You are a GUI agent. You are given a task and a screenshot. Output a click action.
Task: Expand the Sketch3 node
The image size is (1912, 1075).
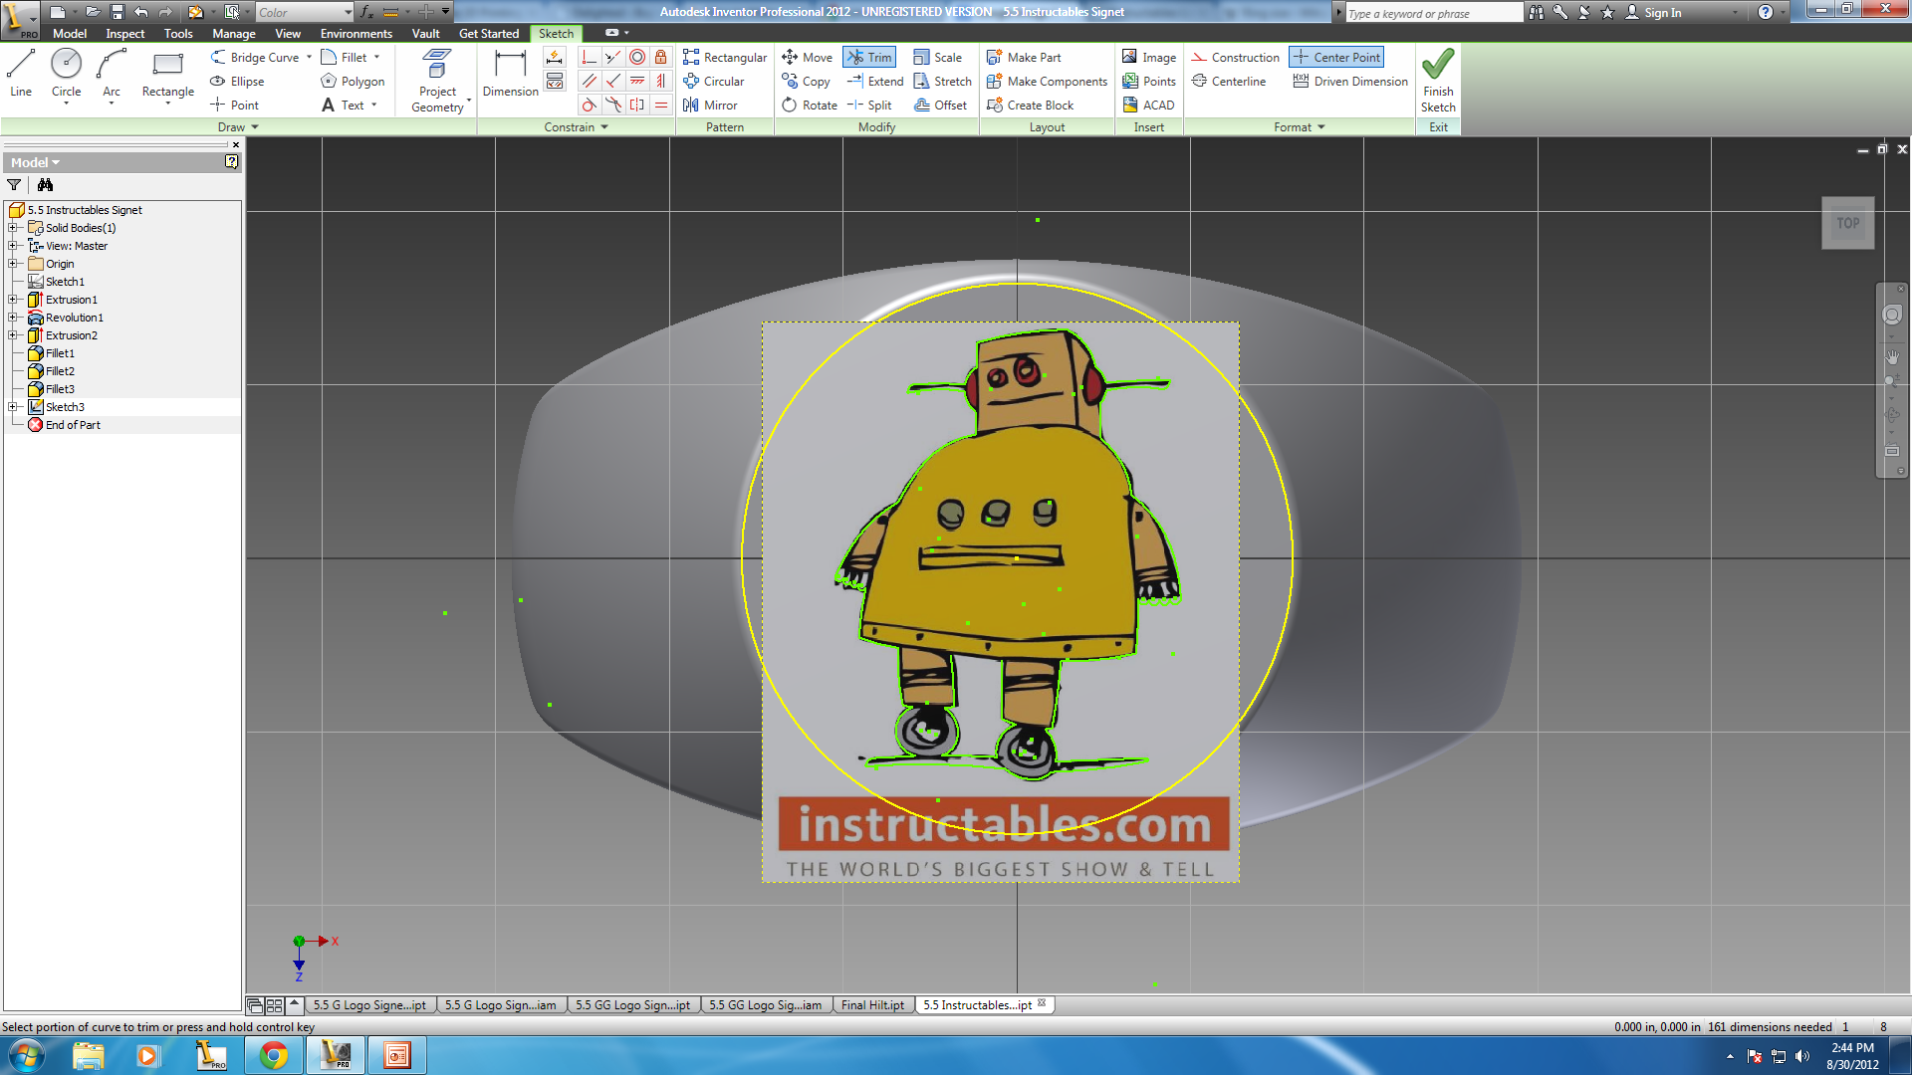click(13, 407)
